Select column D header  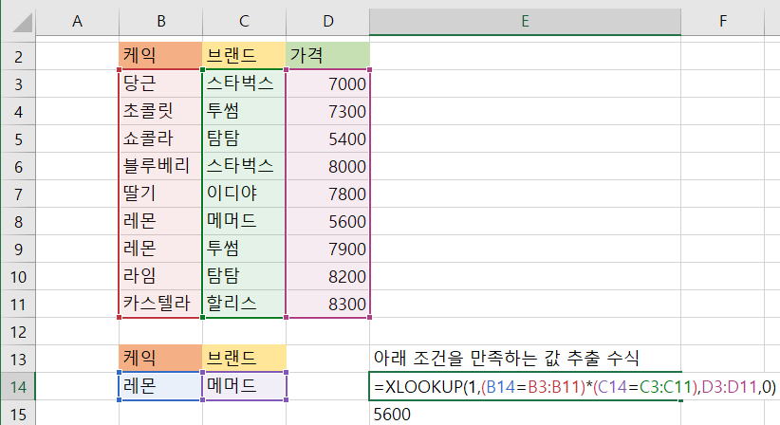(327, 22)
